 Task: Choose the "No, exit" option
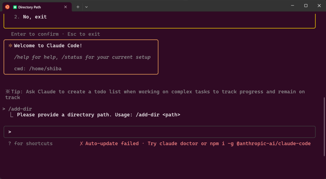pos(35,17)
